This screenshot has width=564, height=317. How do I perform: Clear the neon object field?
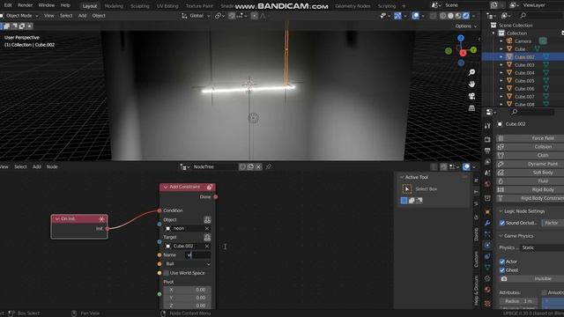tap(207, 229)
